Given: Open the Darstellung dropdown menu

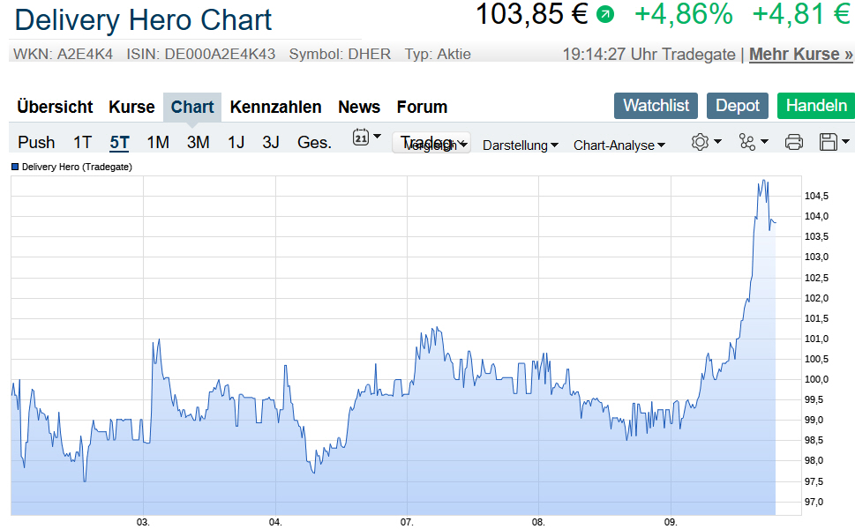Looking at the screenshot, I should pyautogui.click(x=521, y=145).
